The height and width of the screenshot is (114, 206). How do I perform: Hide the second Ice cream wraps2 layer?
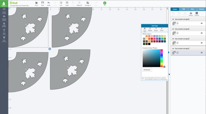(202, 33)
